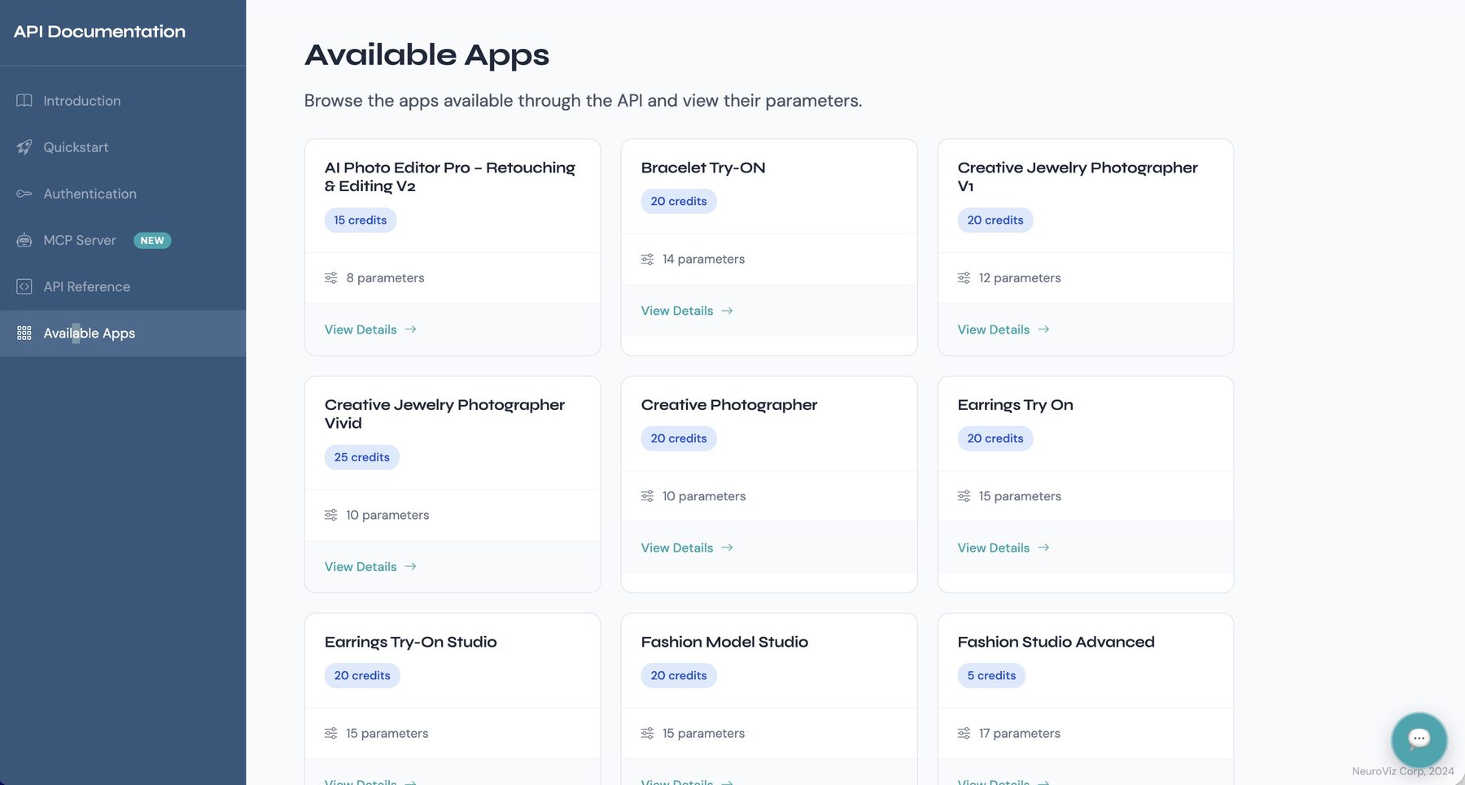
Task: Go to the Quickstart section
Action: [123, 147]
